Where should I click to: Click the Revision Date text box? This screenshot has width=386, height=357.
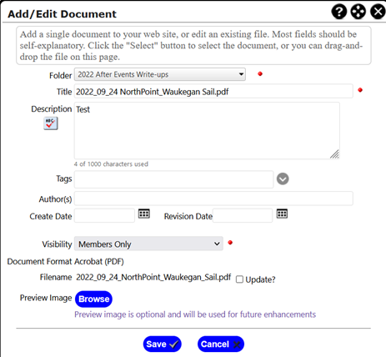(x=243, y=215)
